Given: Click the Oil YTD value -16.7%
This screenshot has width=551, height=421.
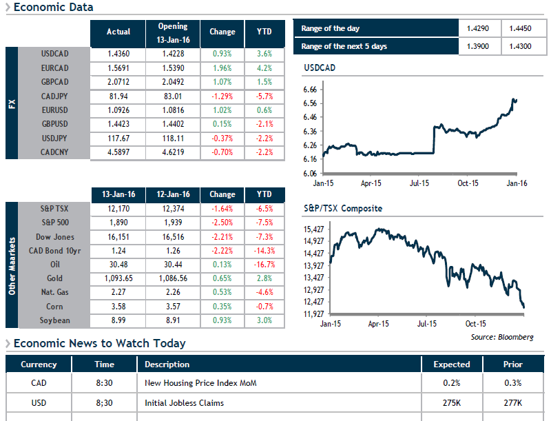Looking at the screenshot, I should coord(264,265).
